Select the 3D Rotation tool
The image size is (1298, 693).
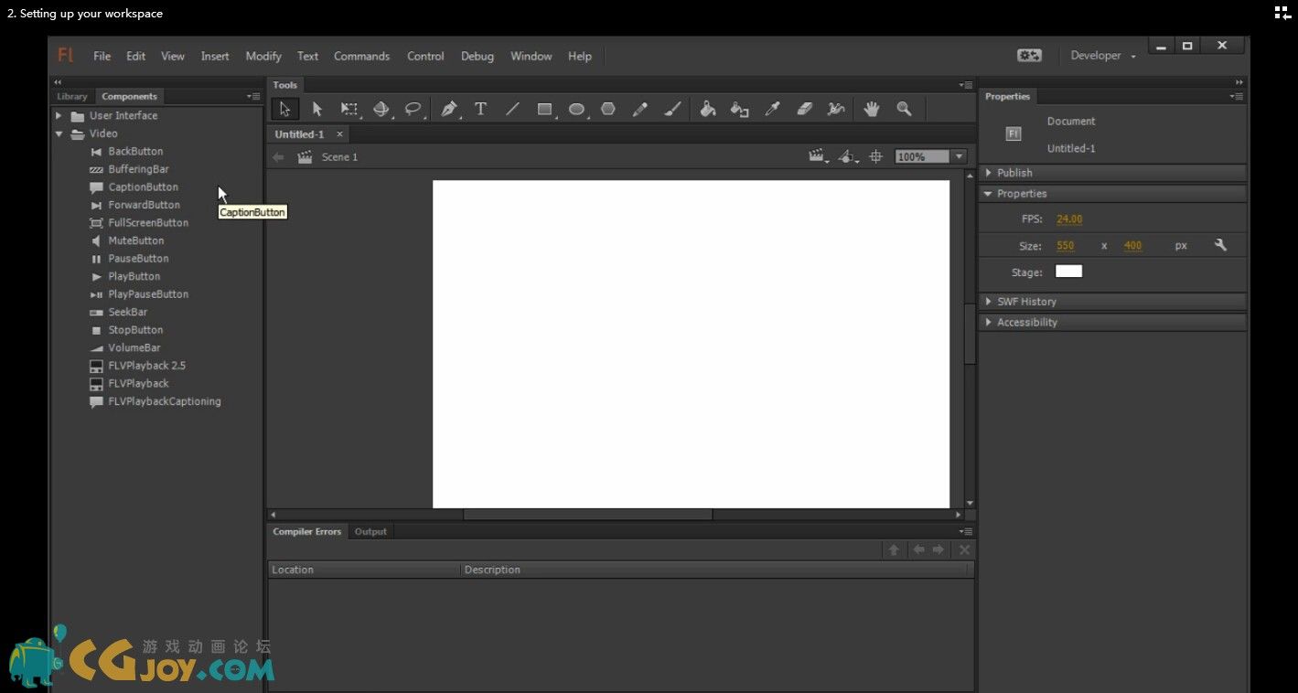click(381, 109)
